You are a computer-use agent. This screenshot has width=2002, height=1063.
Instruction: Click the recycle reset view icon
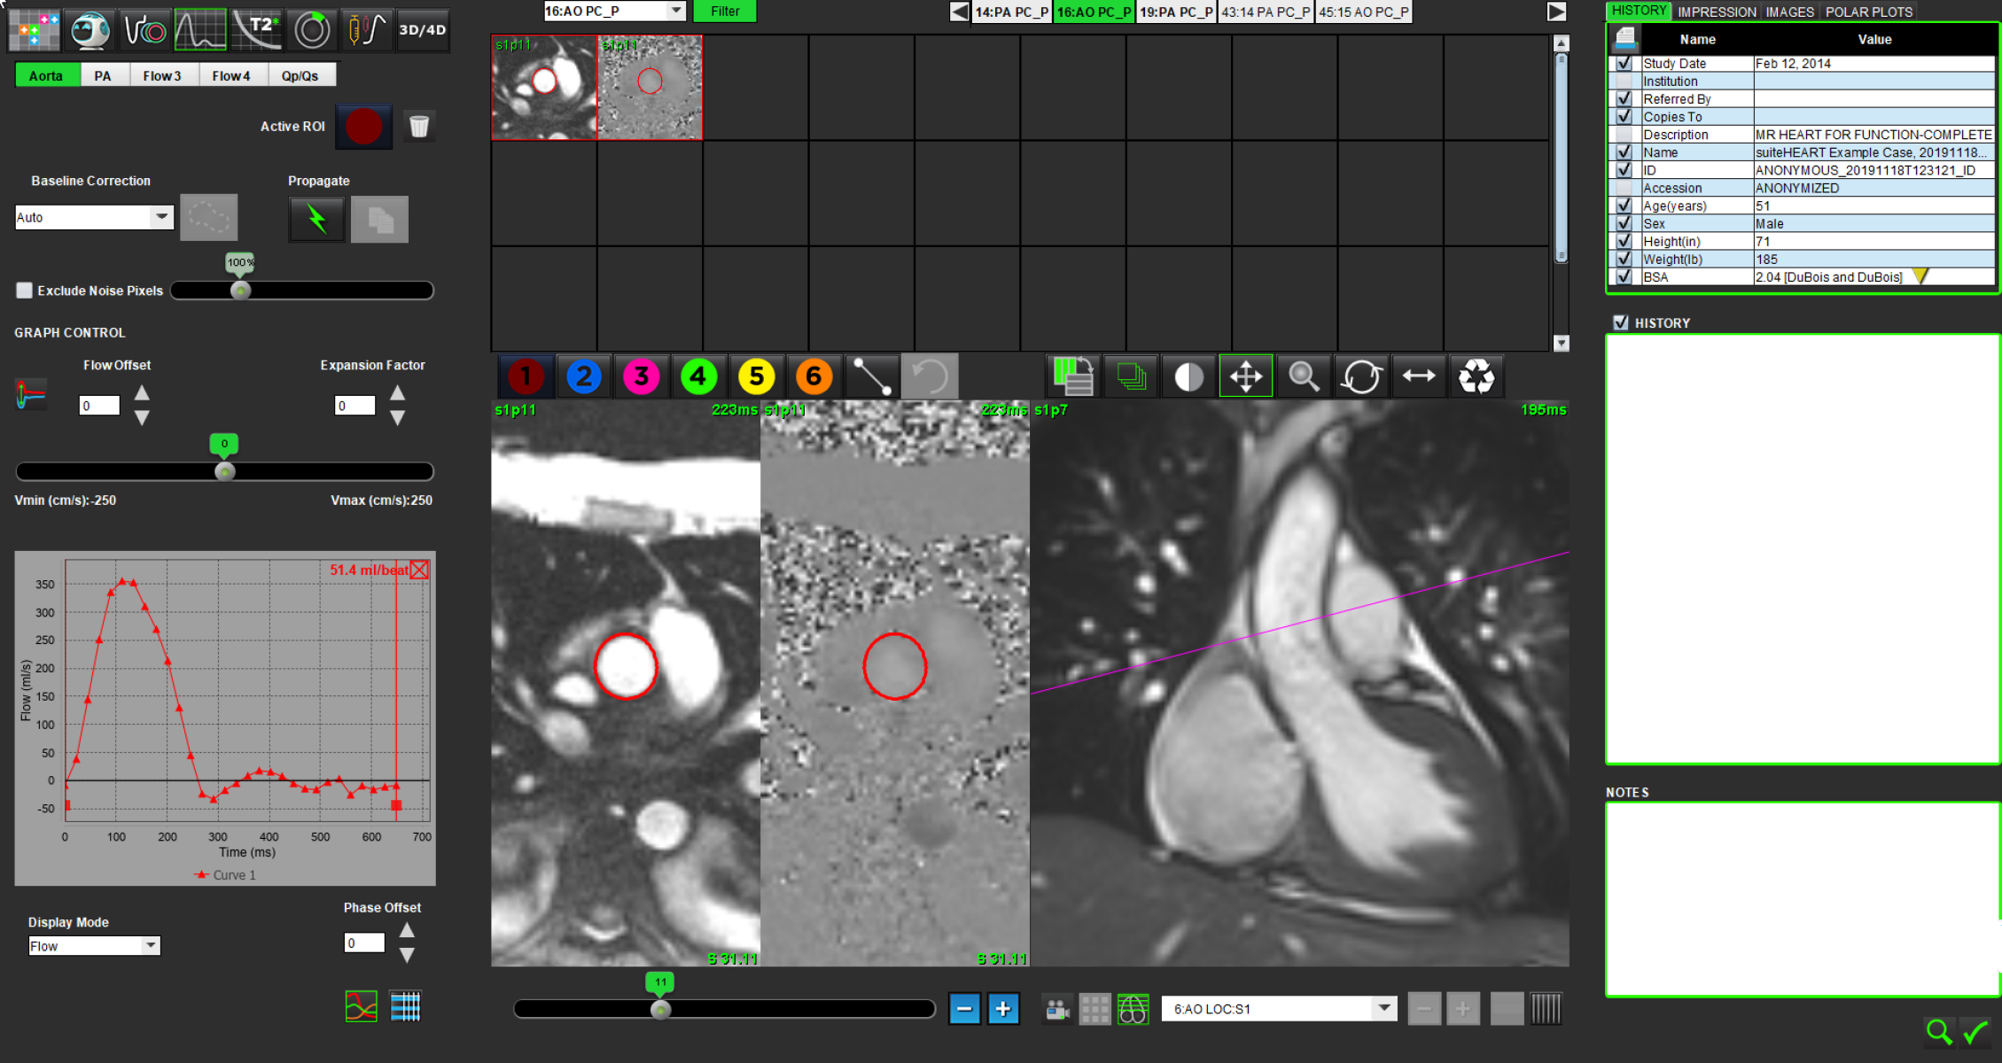(1476, 376)
